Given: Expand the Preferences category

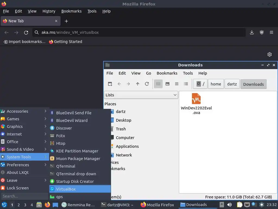Looking at the screenshot, I should (x=24, y=165).
